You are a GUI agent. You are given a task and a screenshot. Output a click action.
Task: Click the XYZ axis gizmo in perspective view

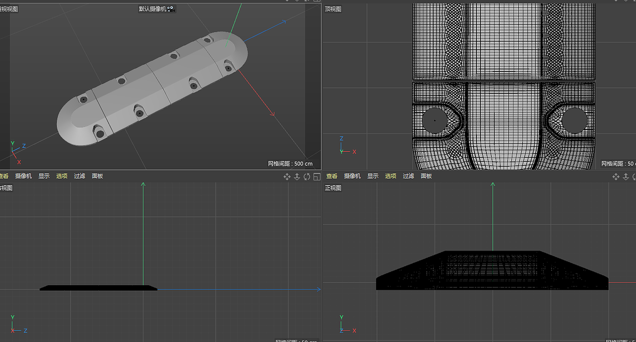pyautogui.click(x=18, y=152)
